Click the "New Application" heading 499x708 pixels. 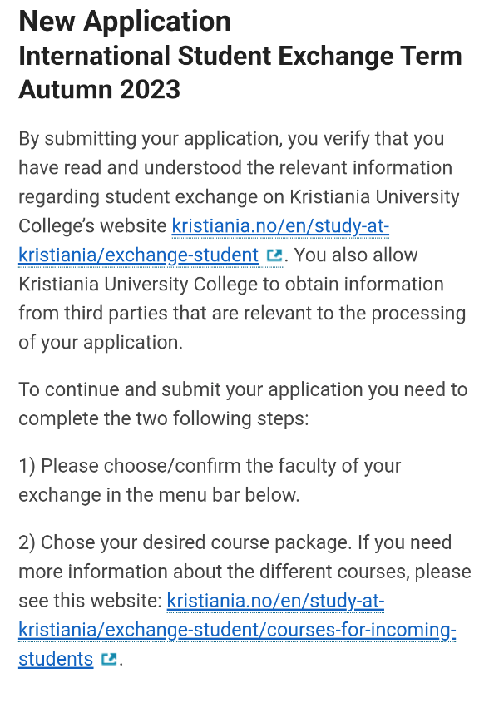click(125, 22)
